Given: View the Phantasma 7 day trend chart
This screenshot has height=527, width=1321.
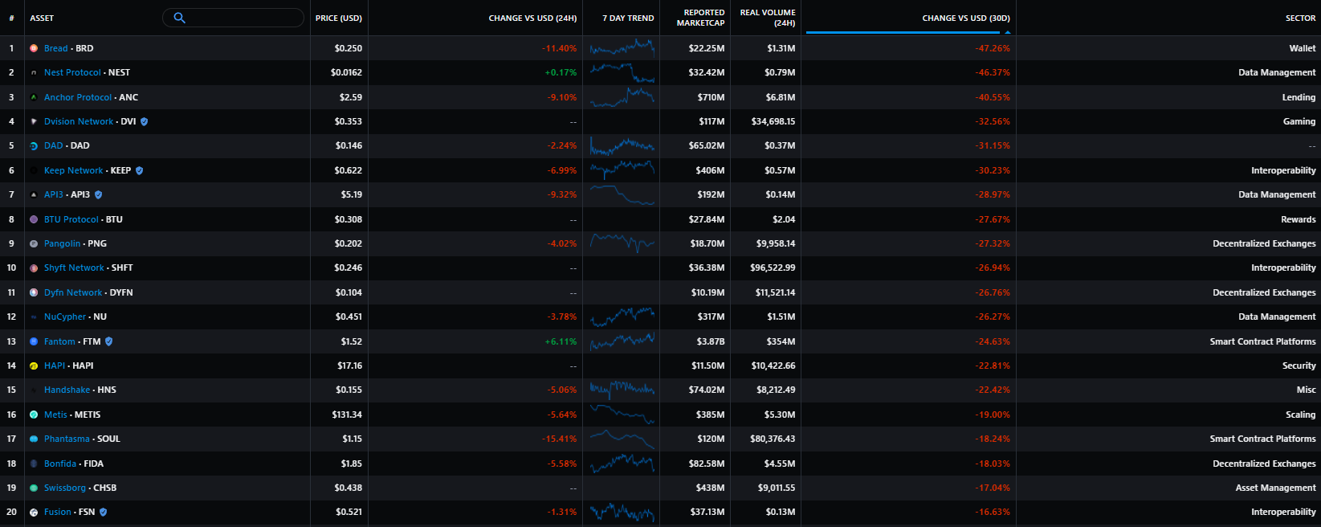Looking at the screenshot, I should [x=622, y=439].
